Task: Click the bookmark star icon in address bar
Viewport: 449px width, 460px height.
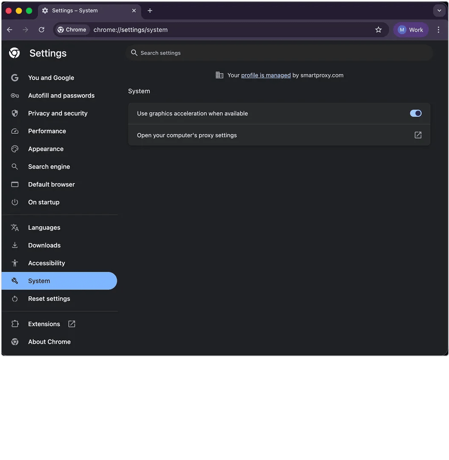Action: coord(378,30)
